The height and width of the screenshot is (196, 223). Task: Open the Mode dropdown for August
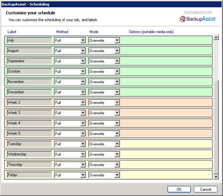coord(104,51)
